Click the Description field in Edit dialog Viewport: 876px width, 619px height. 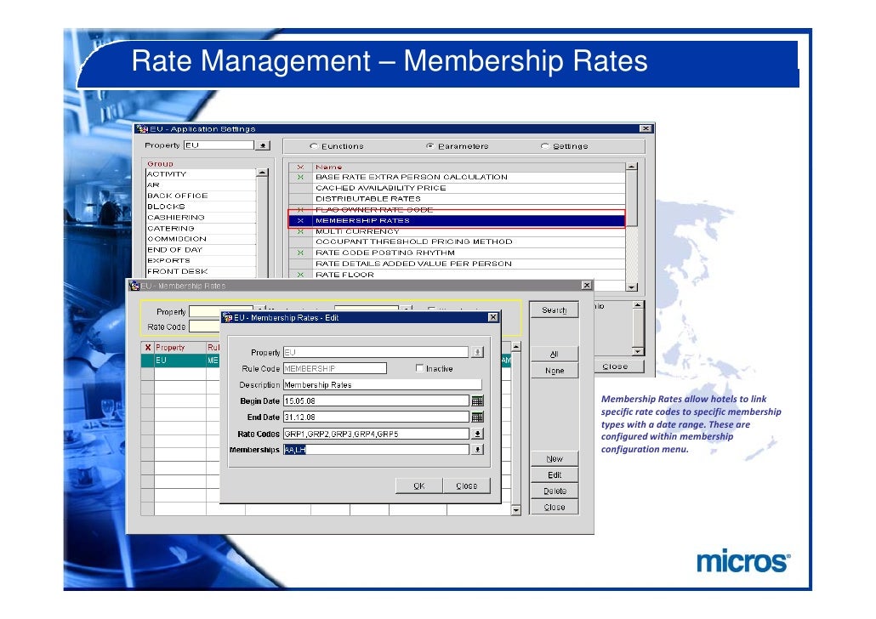[382, 384]
